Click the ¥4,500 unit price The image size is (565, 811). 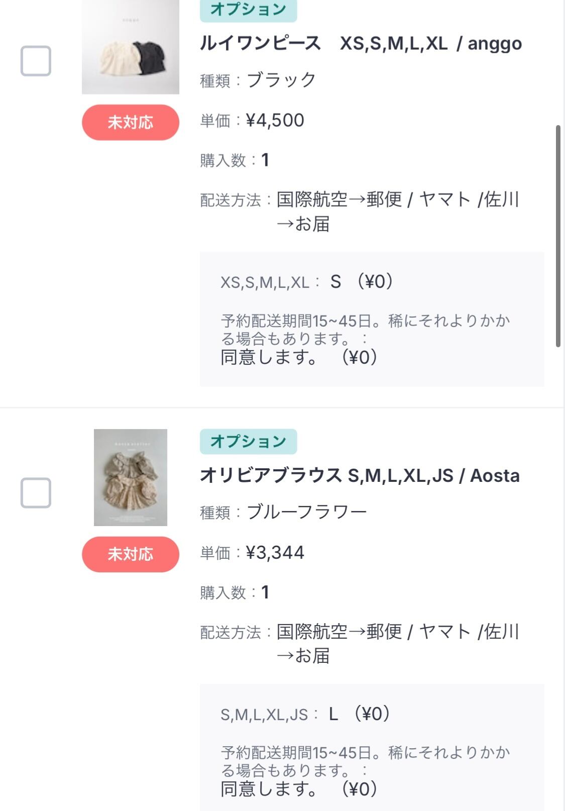(275, 121)
